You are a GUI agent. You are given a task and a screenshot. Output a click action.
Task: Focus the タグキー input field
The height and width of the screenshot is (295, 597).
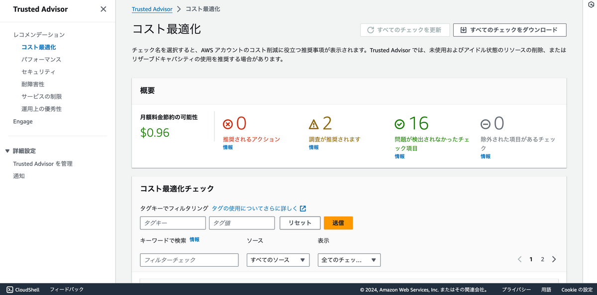coord(173,223)
